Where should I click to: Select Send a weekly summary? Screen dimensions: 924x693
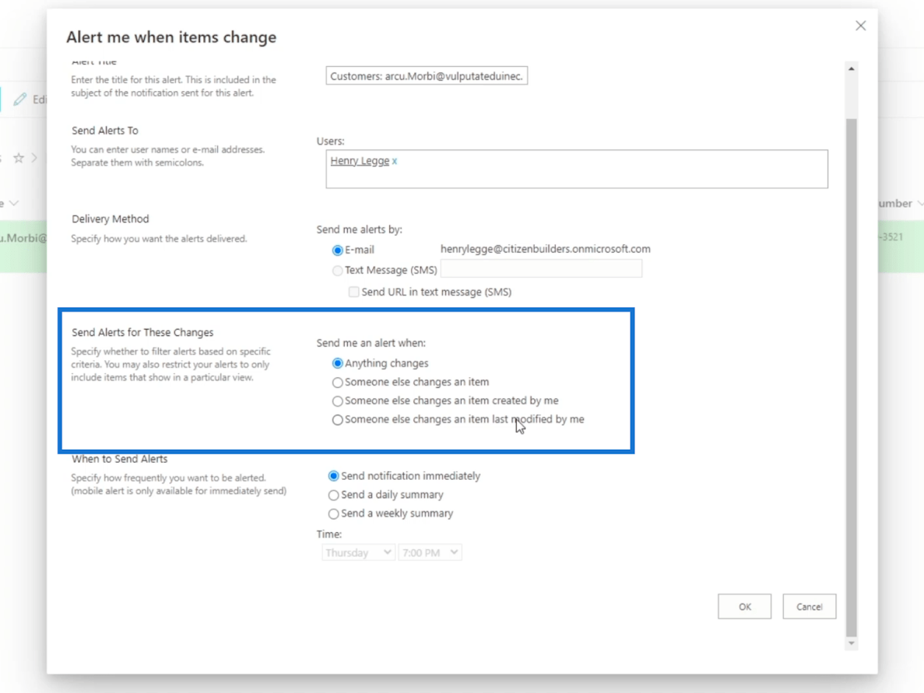(333, 513)
